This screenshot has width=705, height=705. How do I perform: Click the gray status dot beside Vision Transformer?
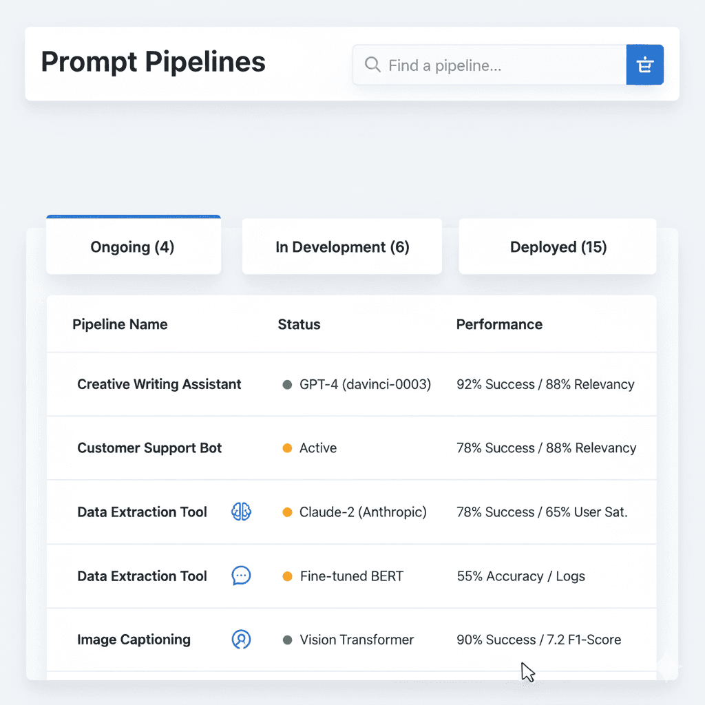click(x=287, y=640)
